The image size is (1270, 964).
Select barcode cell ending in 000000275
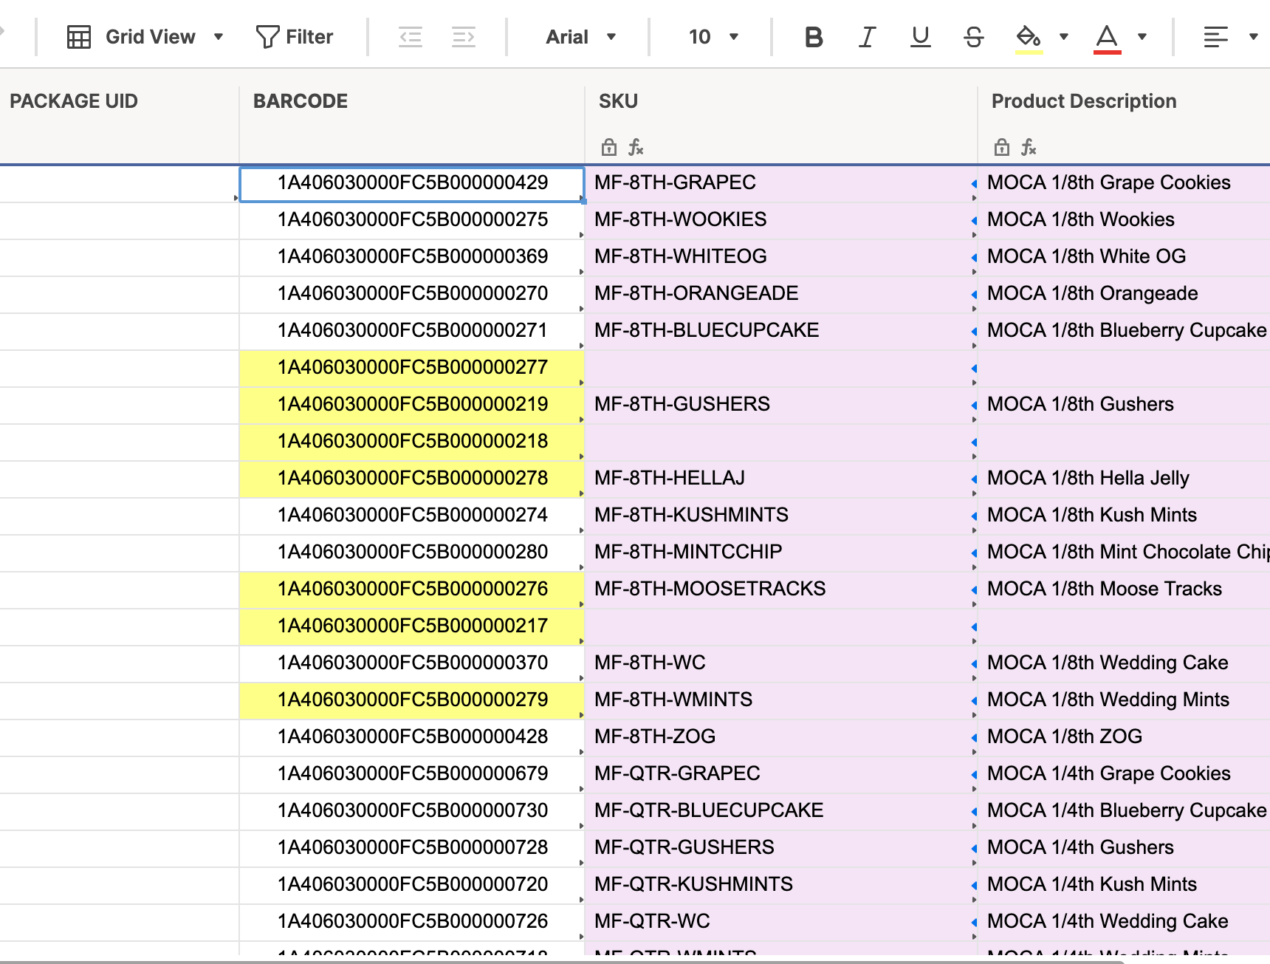[x=412, y=220]
